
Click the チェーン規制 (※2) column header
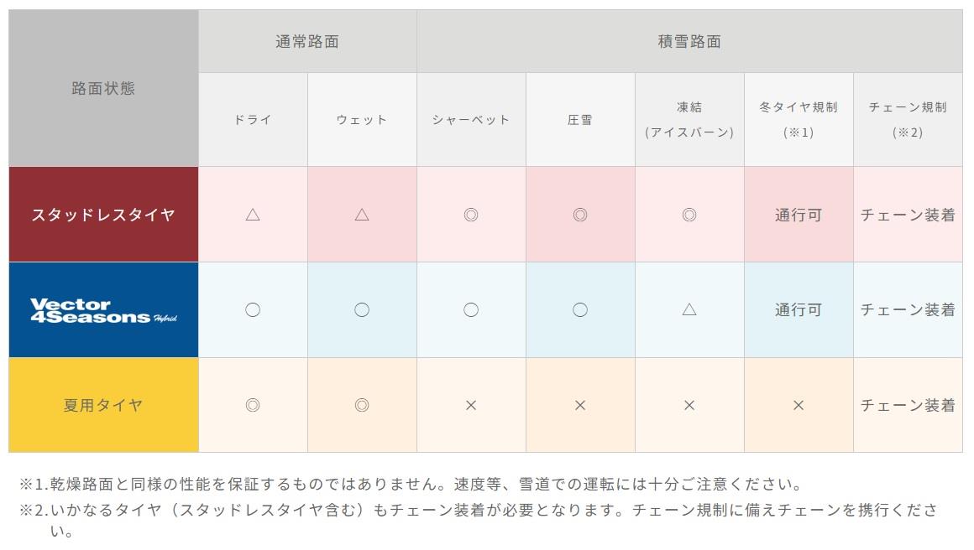pyautogui.click(x=909, y=120)
